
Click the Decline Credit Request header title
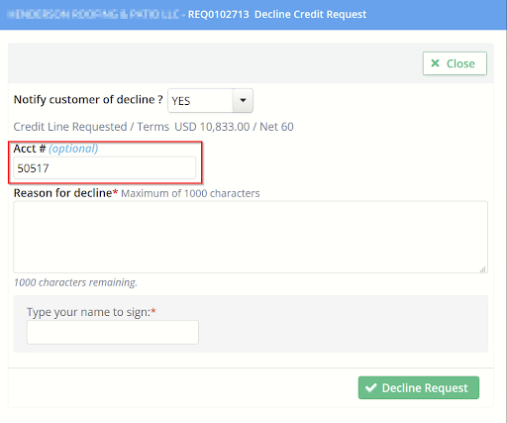pyautogui.click(x=310, y=15)
